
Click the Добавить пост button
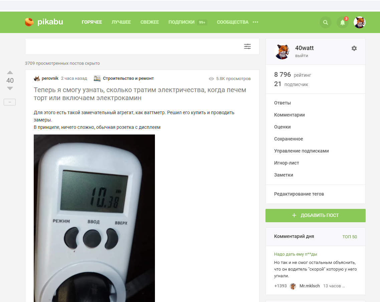click(315, 215)
